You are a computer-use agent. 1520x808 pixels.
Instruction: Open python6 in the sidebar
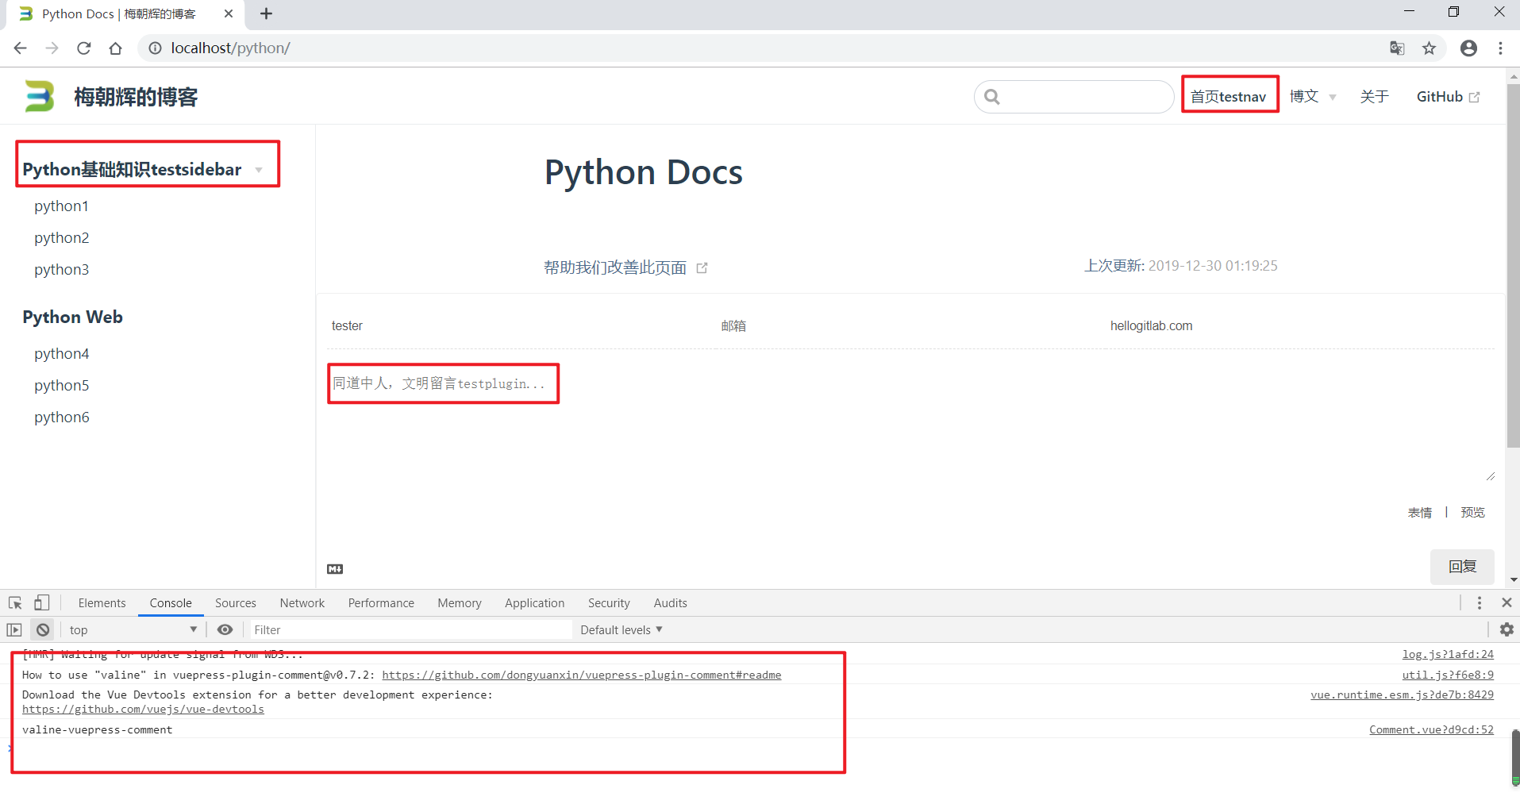(62, 417)
